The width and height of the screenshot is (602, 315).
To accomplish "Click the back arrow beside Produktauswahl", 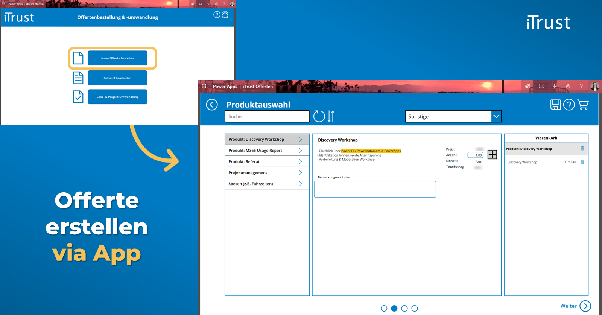I will pyautogui.click(x=212, y=105).
